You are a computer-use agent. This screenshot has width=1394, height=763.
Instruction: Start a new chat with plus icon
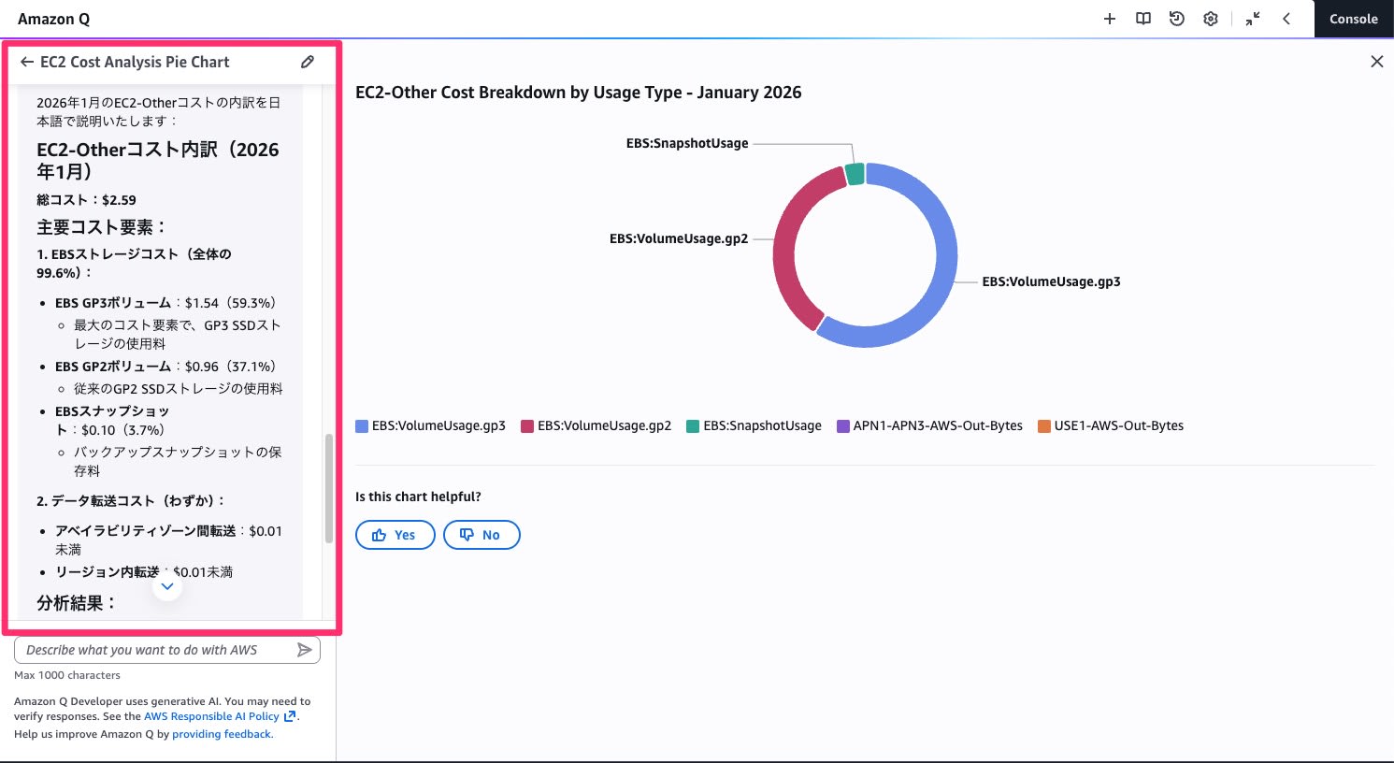tap(1110, 19)
